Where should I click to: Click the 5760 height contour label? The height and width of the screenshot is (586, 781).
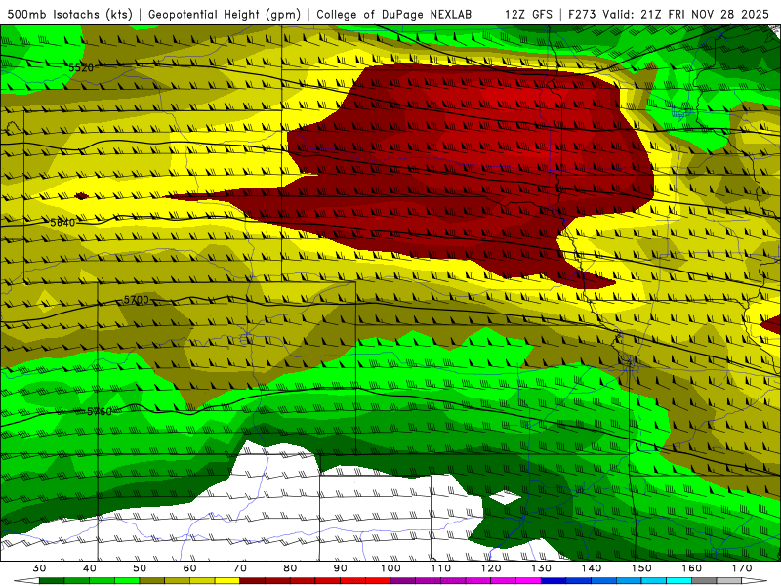(x=100, y=411)
